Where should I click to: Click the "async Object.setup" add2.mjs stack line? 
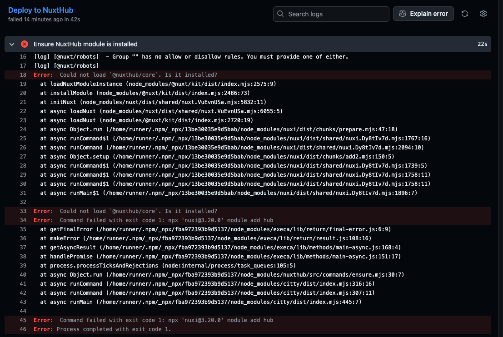pyautogui.click(x=217, y=157)
